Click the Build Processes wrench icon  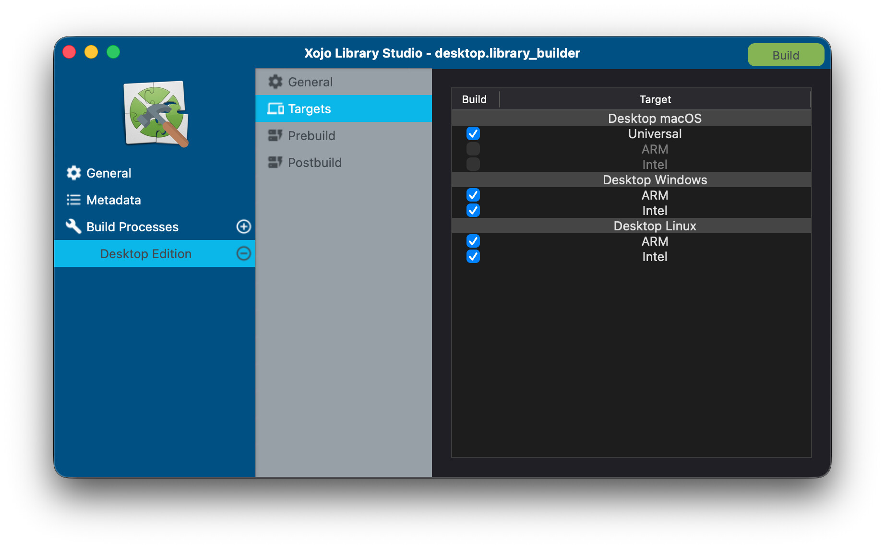pos(73,227)
